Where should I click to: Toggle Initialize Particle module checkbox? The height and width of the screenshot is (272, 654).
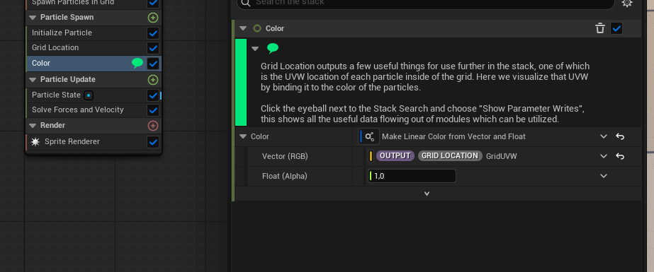coord(153,33)
